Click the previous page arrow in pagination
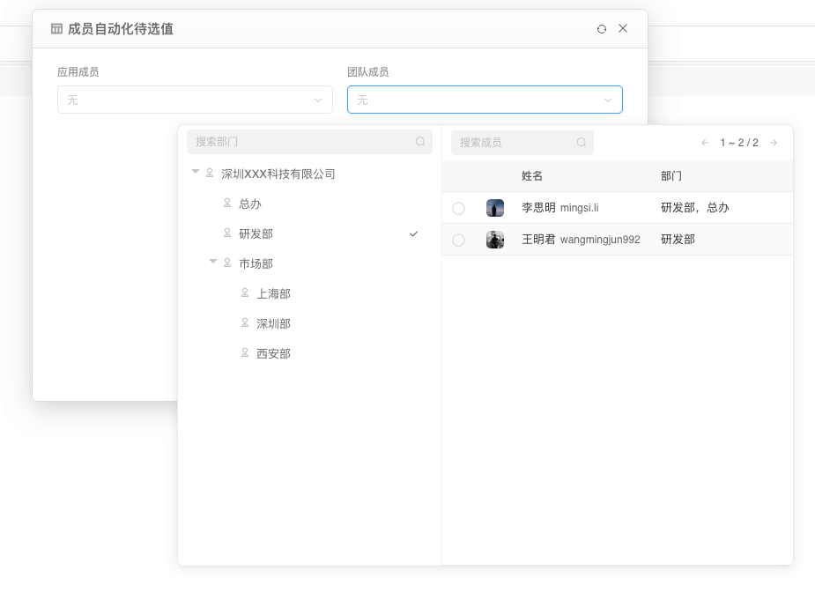 (705, 142)
